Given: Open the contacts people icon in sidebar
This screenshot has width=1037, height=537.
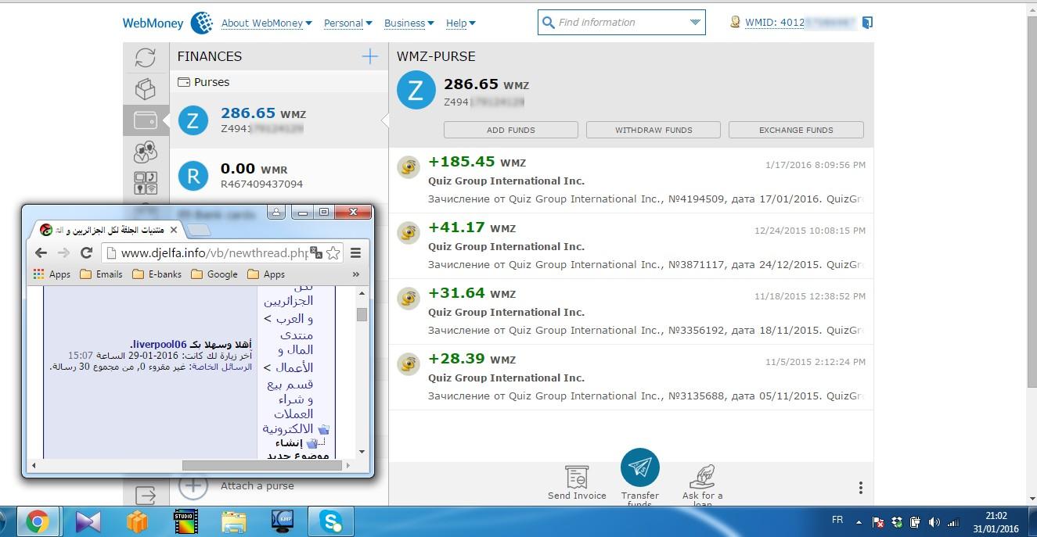Looking at the screenshot, I should (146, 152).
